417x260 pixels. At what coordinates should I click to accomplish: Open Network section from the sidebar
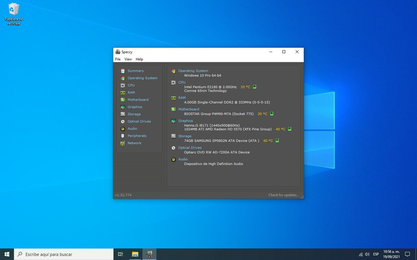click(134, 143)
